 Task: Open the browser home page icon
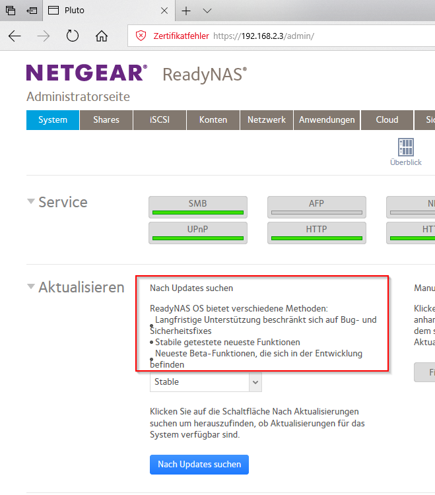click(x=102, y=36)
